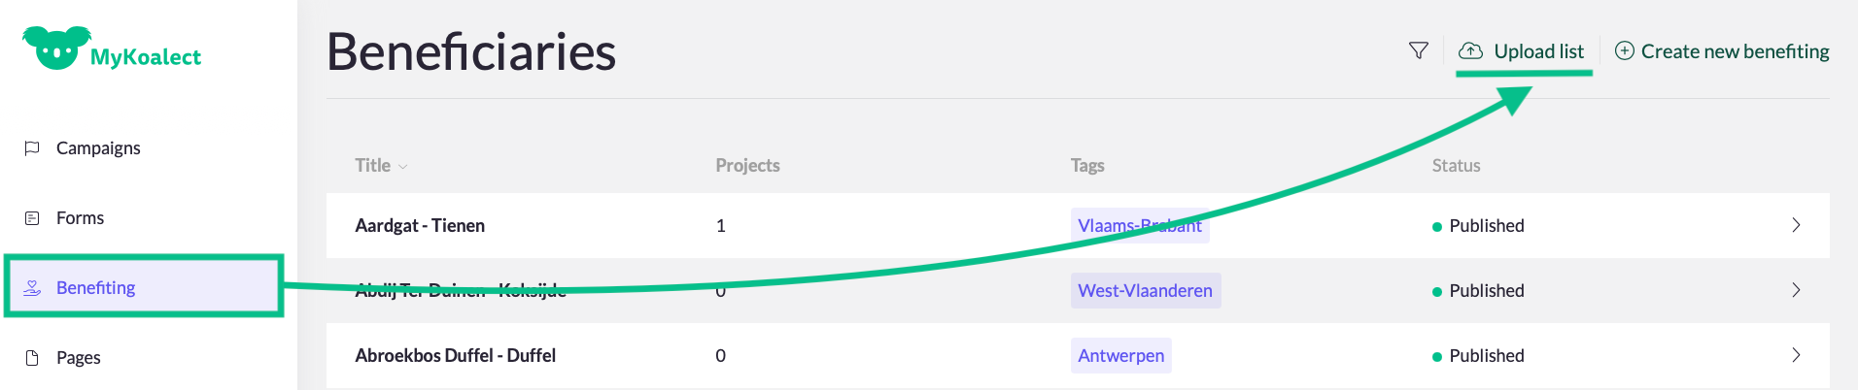Screen dimensions: 1858x390
Task: Expand the Abroekbos Duffel row chevron
Action: 1796,355
